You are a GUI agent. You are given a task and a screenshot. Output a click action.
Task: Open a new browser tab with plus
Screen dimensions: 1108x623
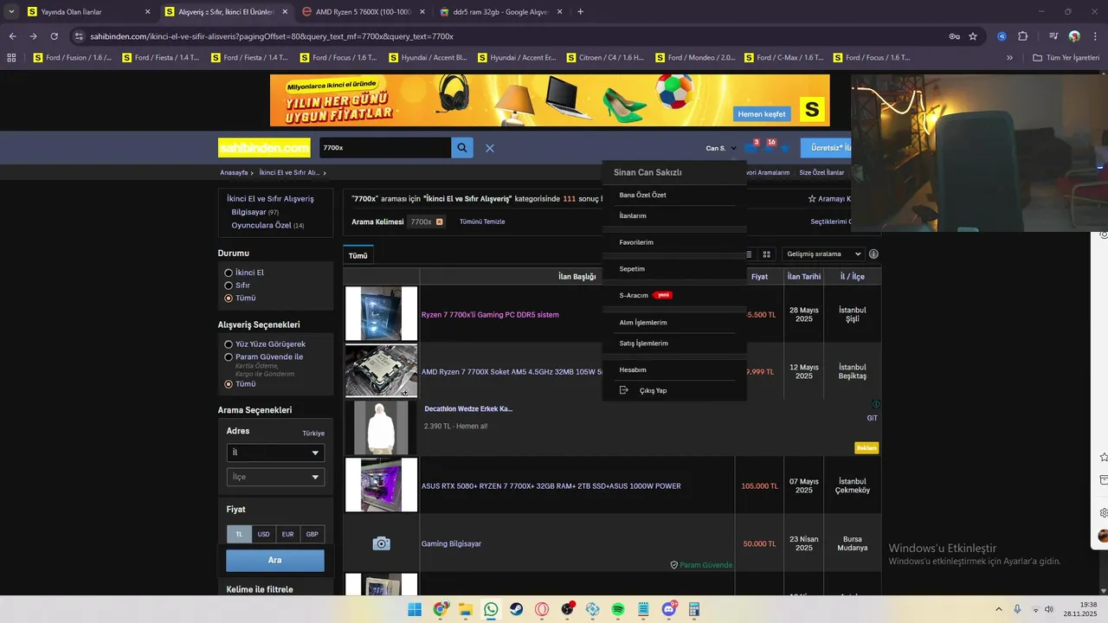point(580,12)
